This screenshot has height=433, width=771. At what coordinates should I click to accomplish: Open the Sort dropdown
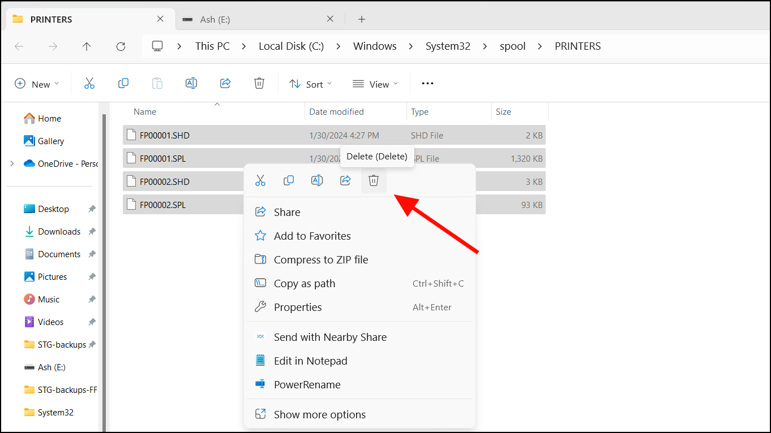click(310, 84)
